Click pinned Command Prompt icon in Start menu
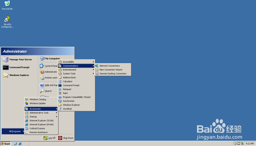Screen dimensions: 256x146 pos(6,67)
